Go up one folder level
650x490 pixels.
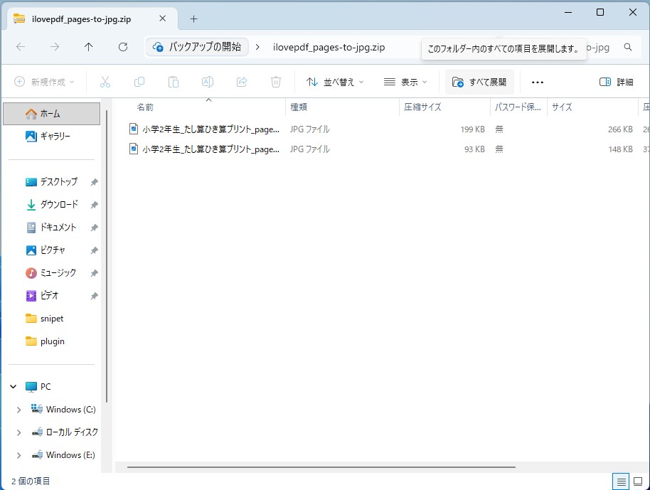click(89, 47)
